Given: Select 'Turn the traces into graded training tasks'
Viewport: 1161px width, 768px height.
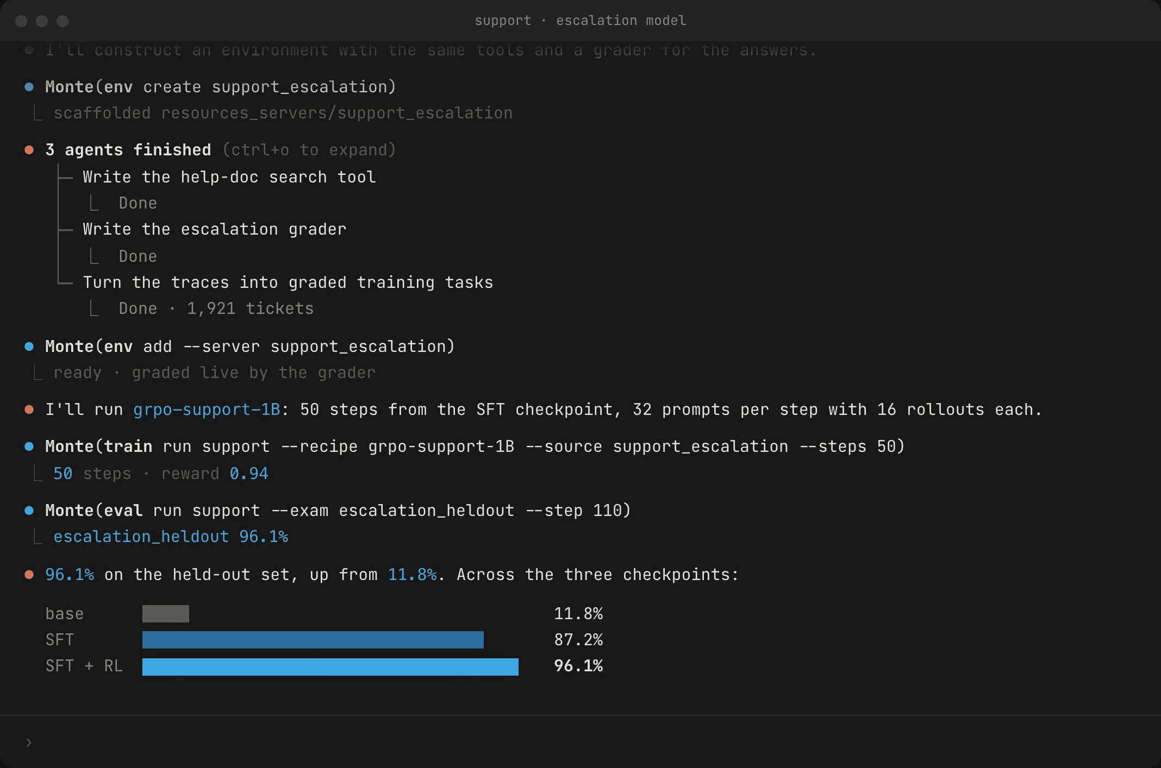Looking at the screenshot, I should coord(288,282).
